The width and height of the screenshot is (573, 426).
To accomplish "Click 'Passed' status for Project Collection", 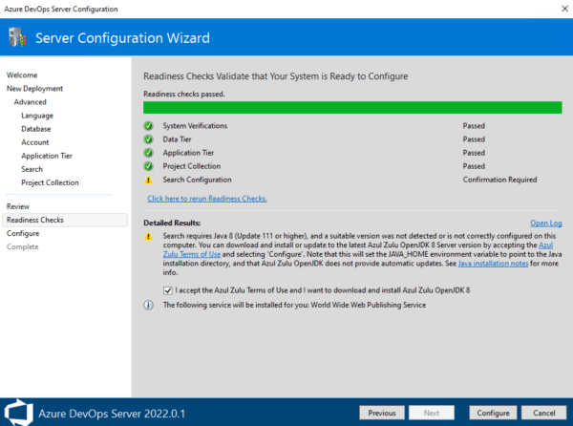I will pos(474,166).
